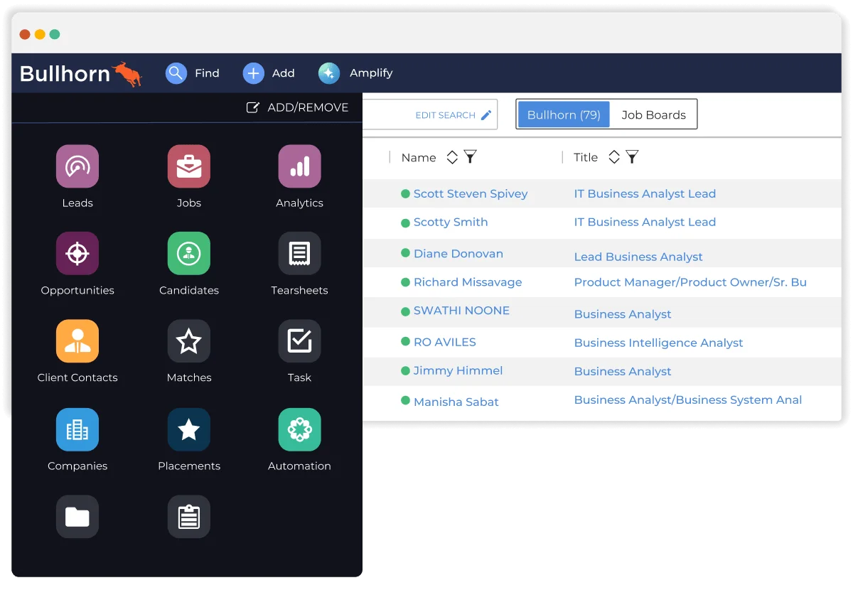Open Diane Donovan's record
This screenshot has width=853, height=590.
coord(458,253)
